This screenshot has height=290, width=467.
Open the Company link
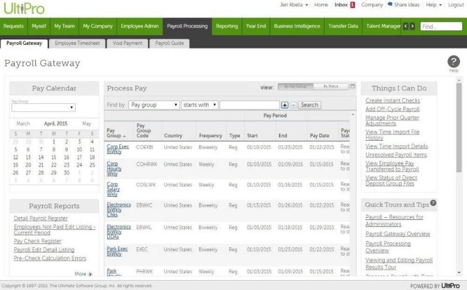pyautogui.click(x=372, y=5)
